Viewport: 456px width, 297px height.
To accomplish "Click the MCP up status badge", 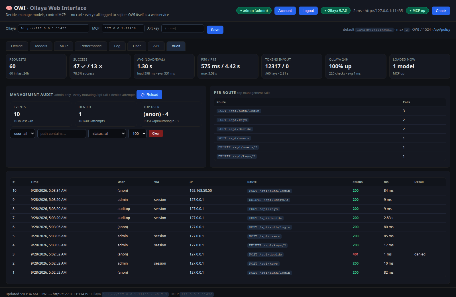I will point(417,11).
